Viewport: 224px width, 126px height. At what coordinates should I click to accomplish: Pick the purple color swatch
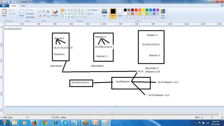click(158, 10)
